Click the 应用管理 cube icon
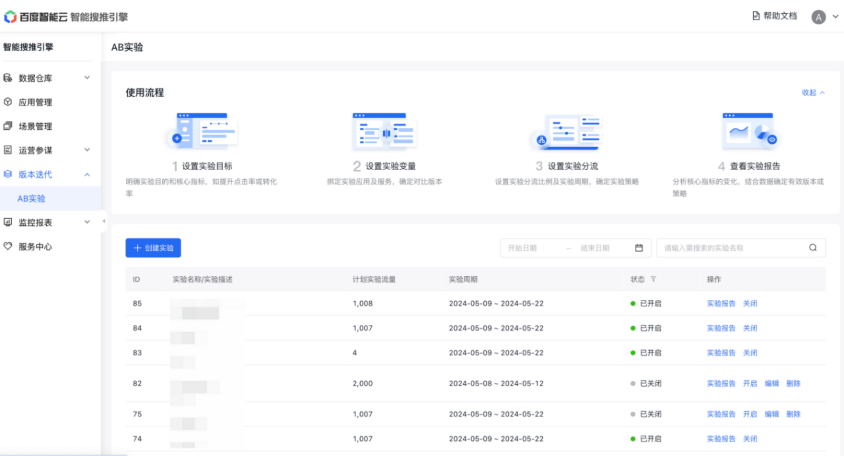The width and height of the screenshot is (844, 456). (8, 102)
